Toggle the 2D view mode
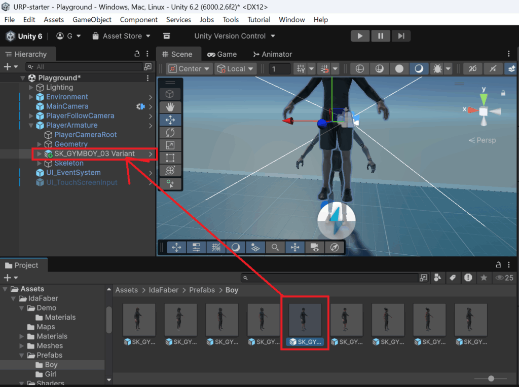The image size is (519, 387). [472, 69]
